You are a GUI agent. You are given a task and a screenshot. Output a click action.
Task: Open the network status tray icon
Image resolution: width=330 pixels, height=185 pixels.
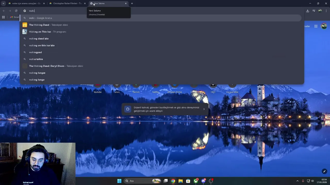point(308,181)
